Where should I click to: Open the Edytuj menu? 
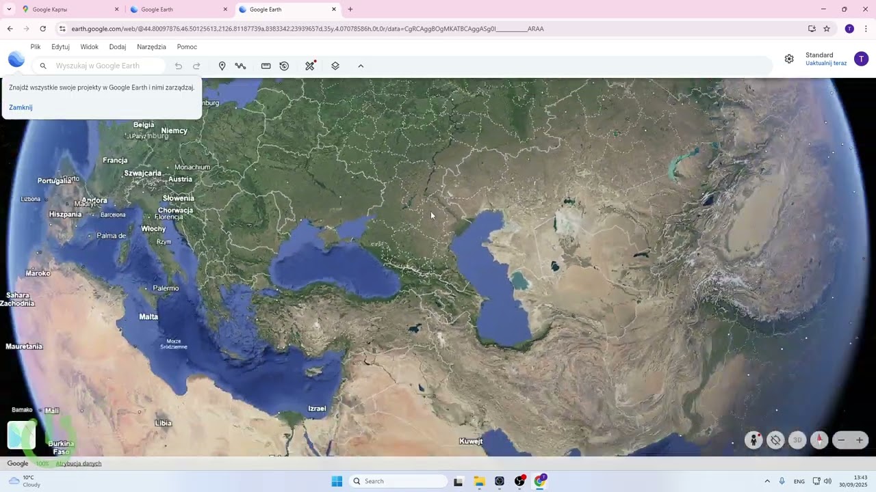click(60, 47)
